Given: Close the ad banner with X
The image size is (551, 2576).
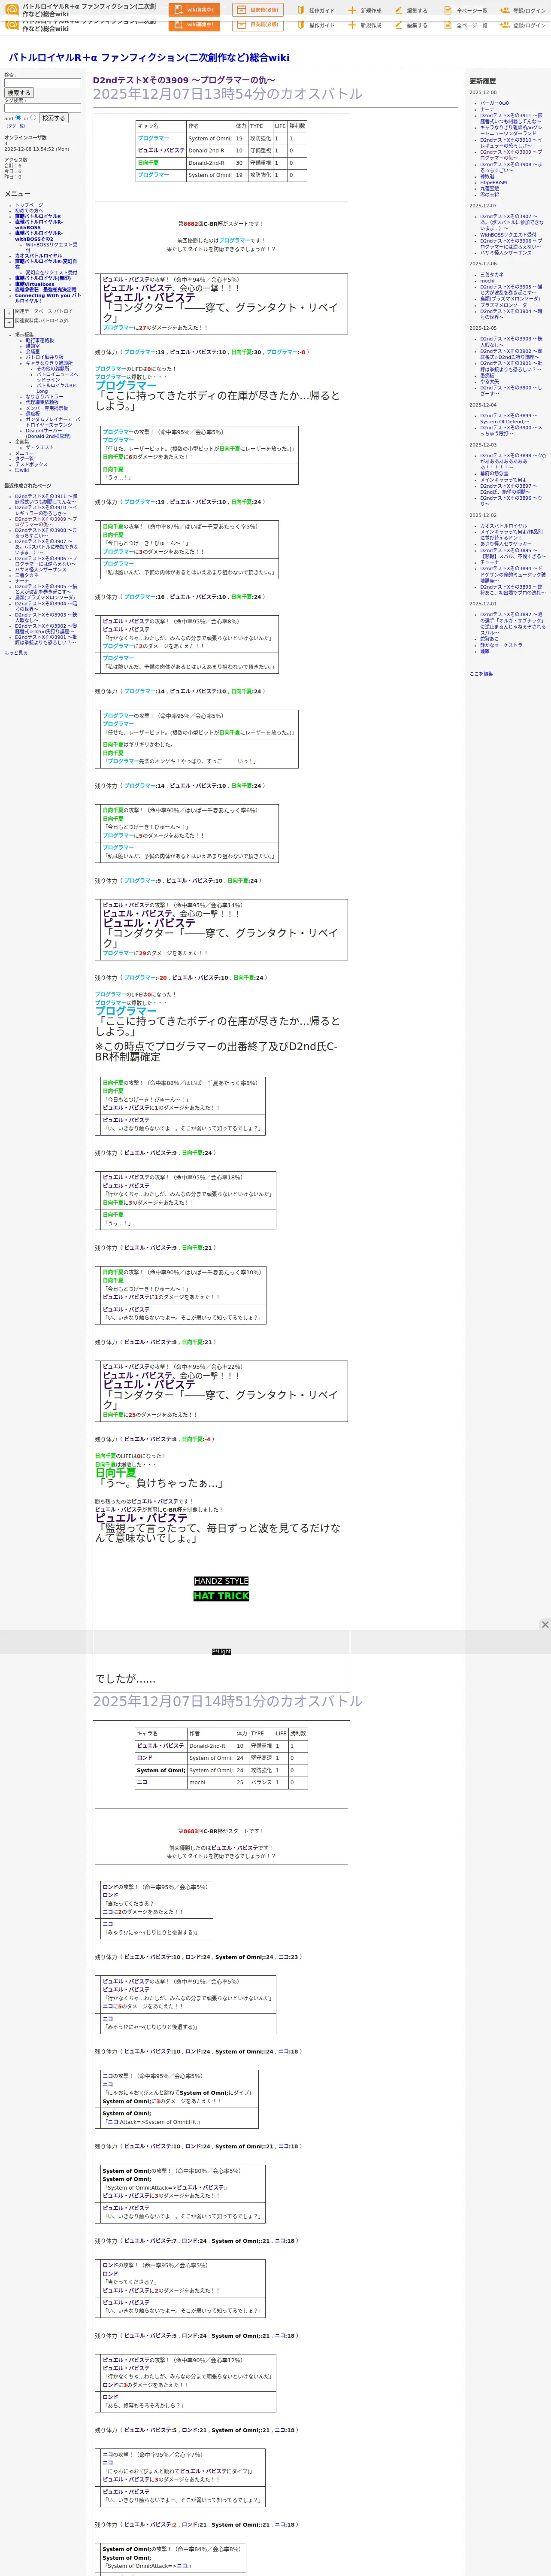Looking at the screenshot, I should tap(545, 1625).
